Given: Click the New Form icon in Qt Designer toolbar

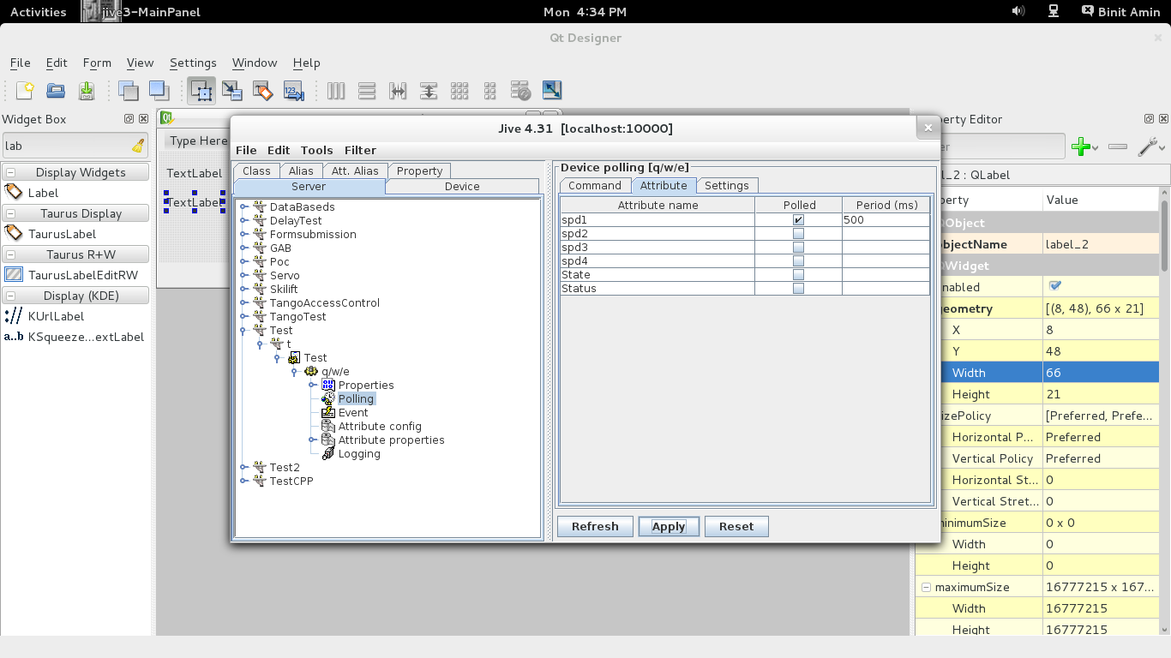Looking at the screenshot, I should (25, 90).
